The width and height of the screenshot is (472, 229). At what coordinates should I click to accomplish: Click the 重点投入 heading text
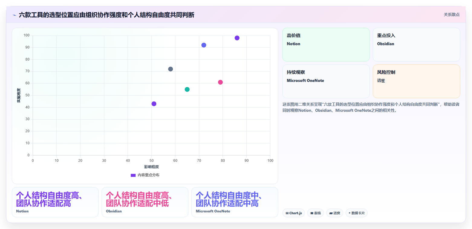[x=386, y=36]
